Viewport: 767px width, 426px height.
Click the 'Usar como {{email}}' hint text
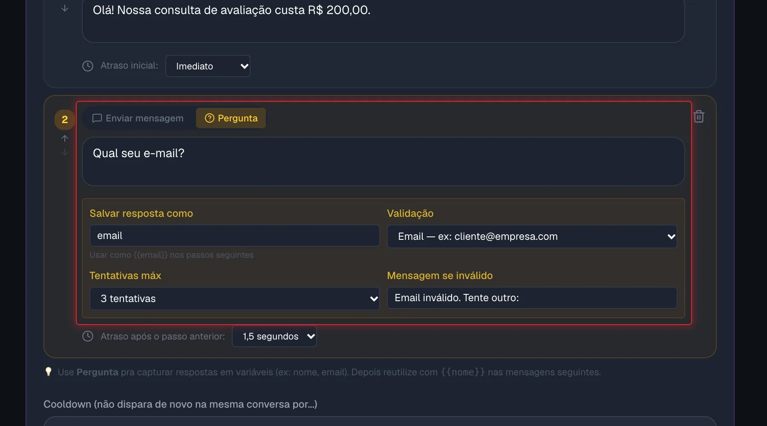tap(172, 255)
